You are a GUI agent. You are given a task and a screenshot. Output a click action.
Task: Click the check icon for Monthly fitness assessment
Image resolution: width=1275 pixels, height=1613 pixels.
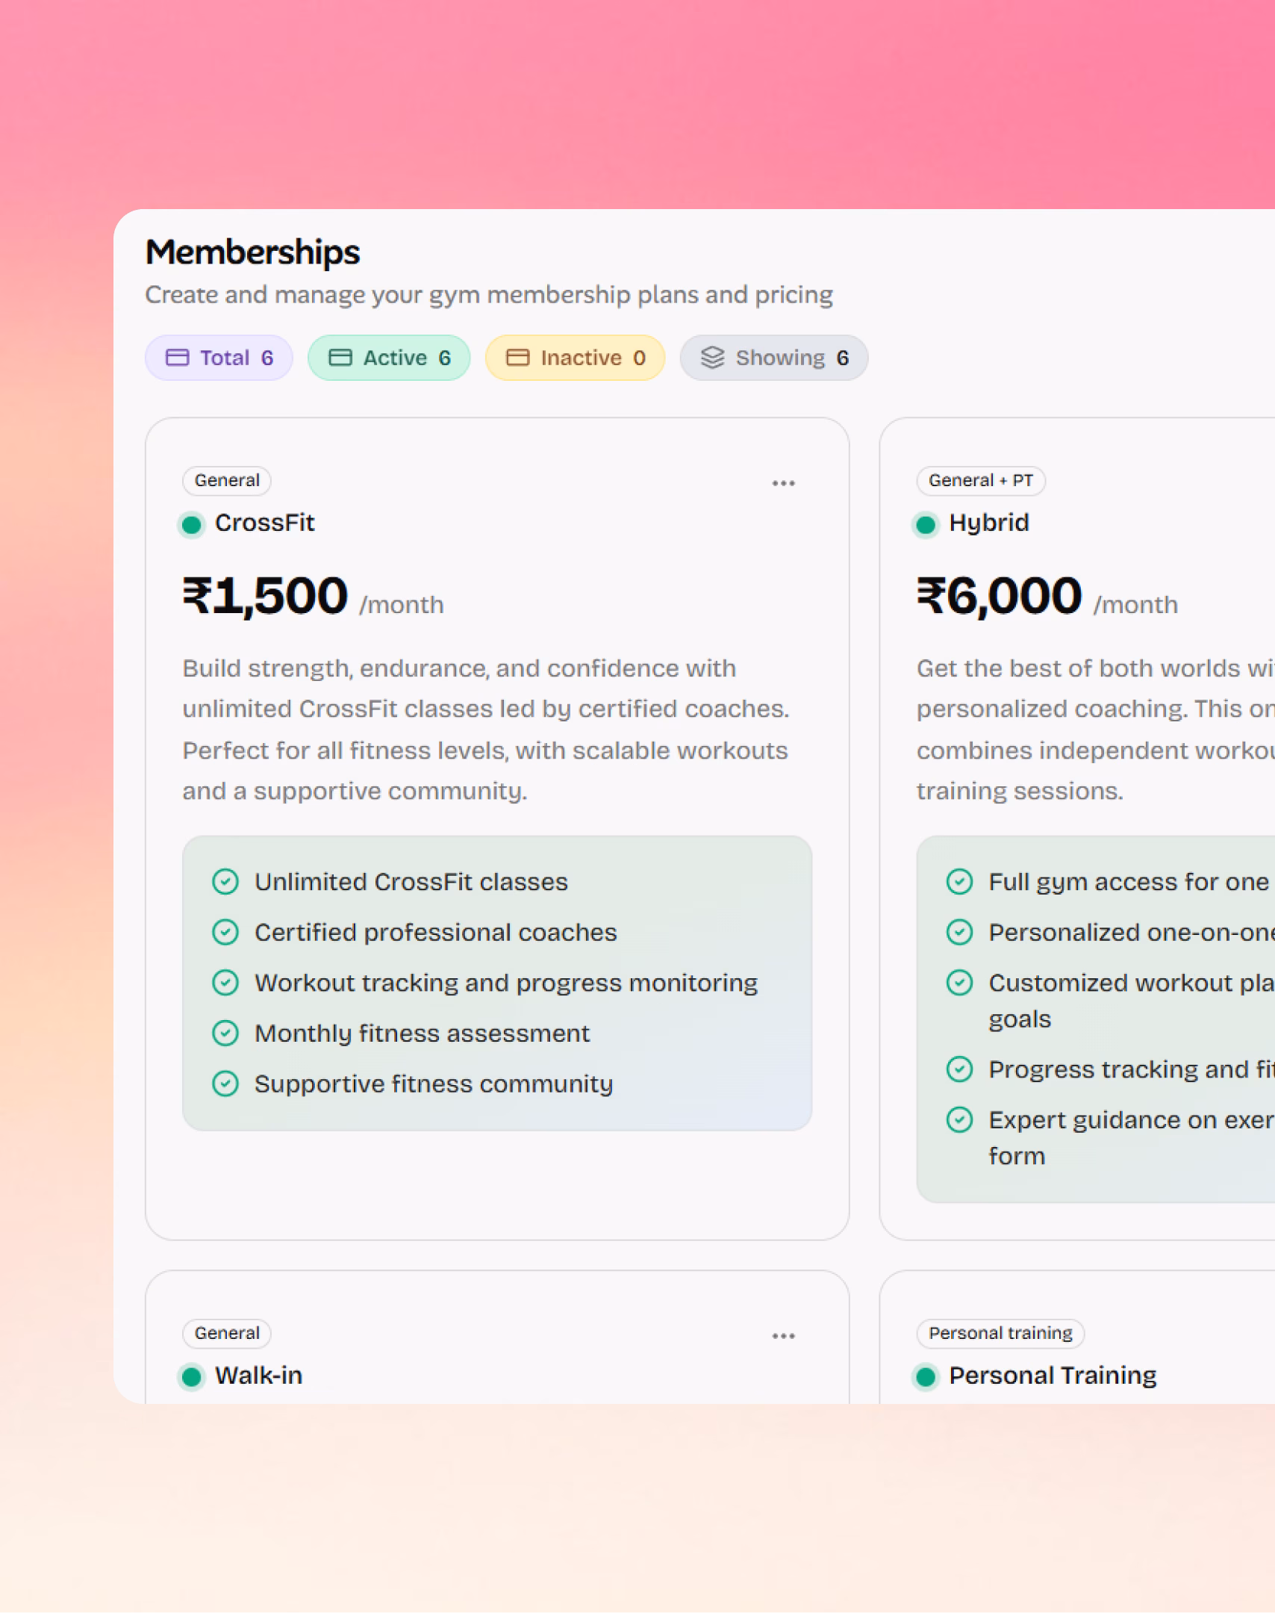(225, 1034)
